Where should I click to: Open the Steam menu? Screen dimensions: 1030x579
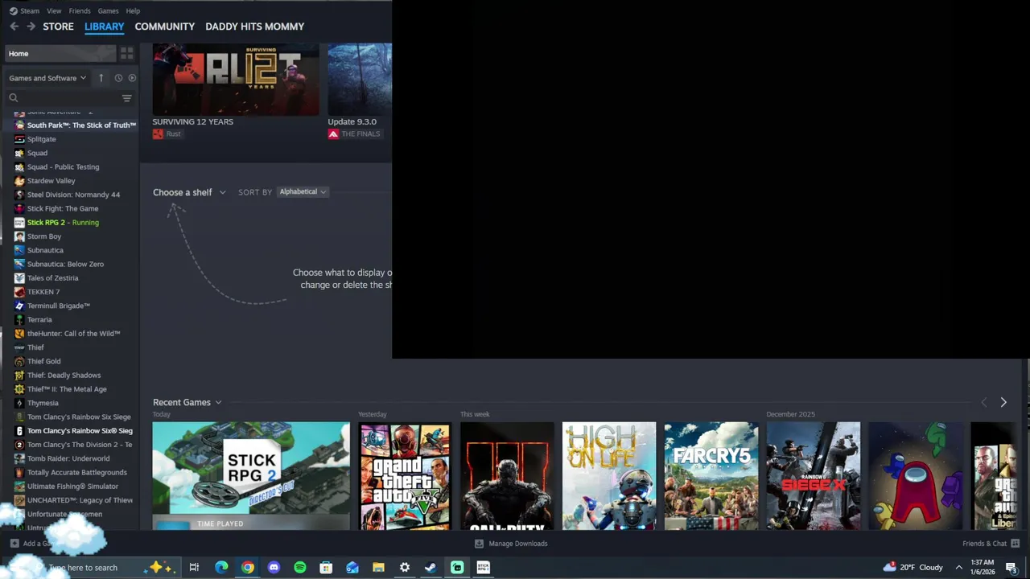[30, 10]
